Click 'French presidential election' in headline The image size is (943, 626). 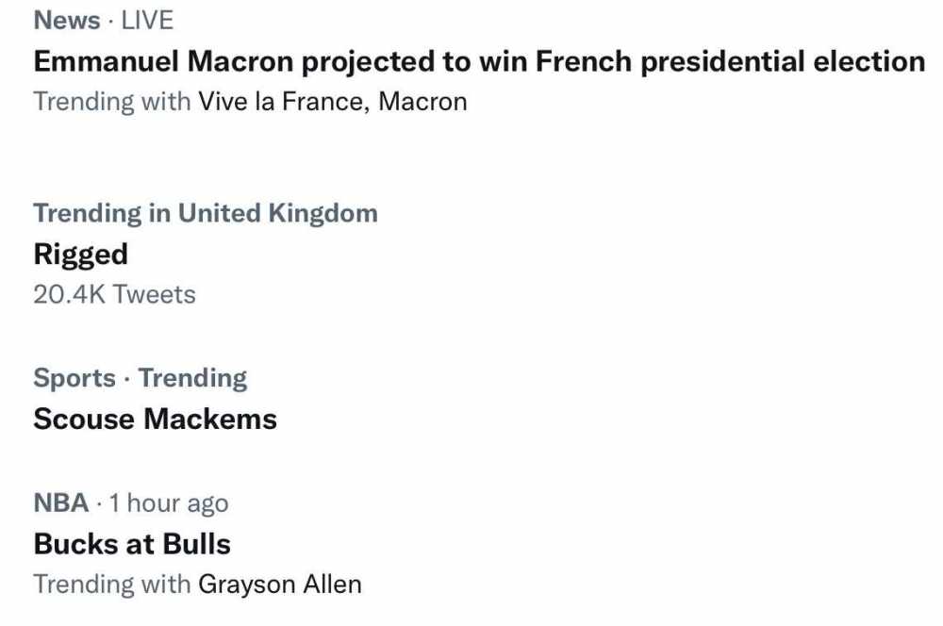point(730,62)
